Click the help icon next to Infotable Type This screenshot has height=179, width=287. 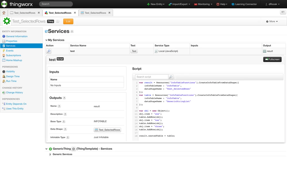pos(68,137)
